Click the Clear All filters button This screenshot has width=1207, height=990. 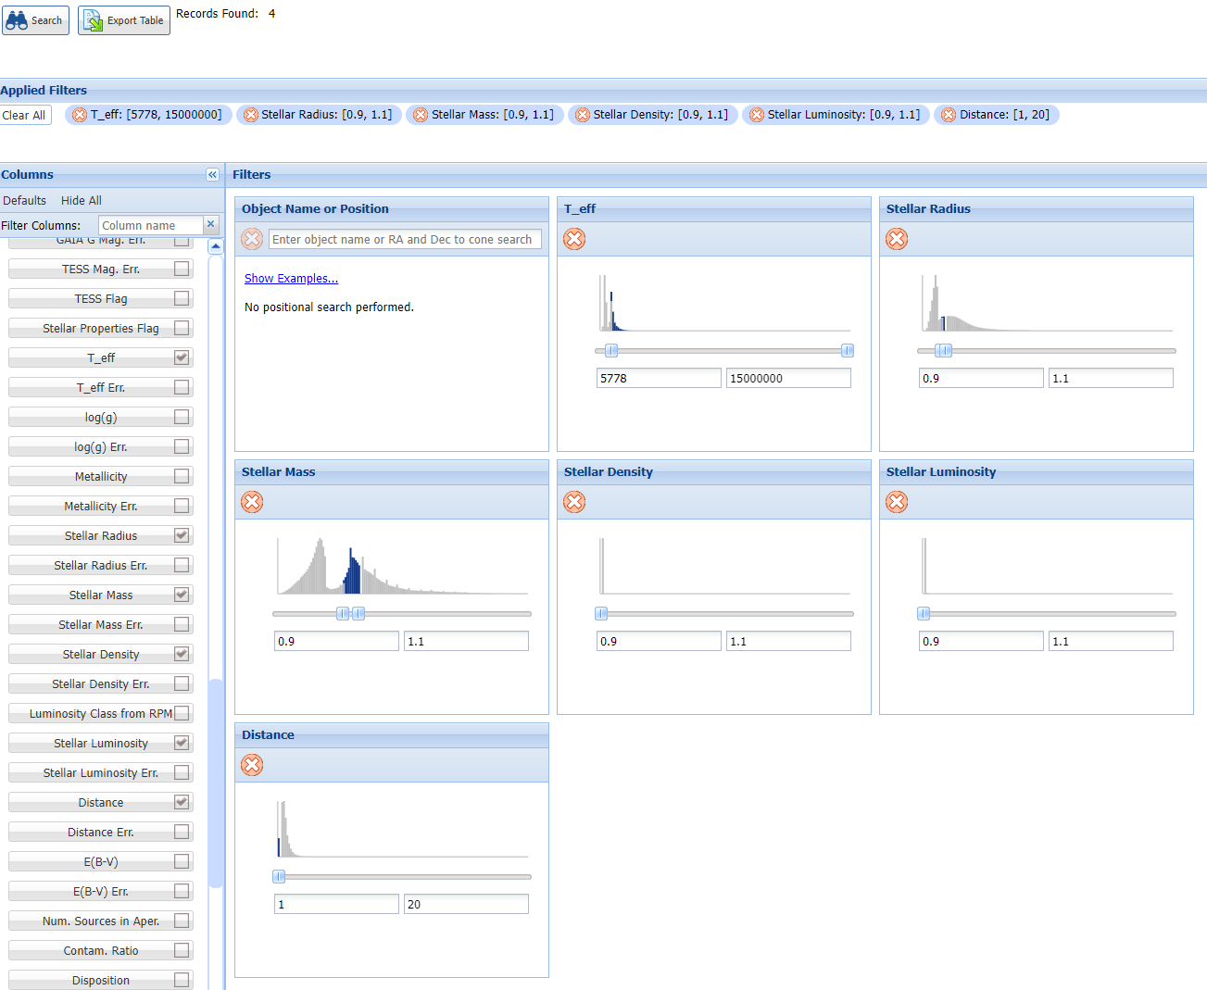(25, 114)
